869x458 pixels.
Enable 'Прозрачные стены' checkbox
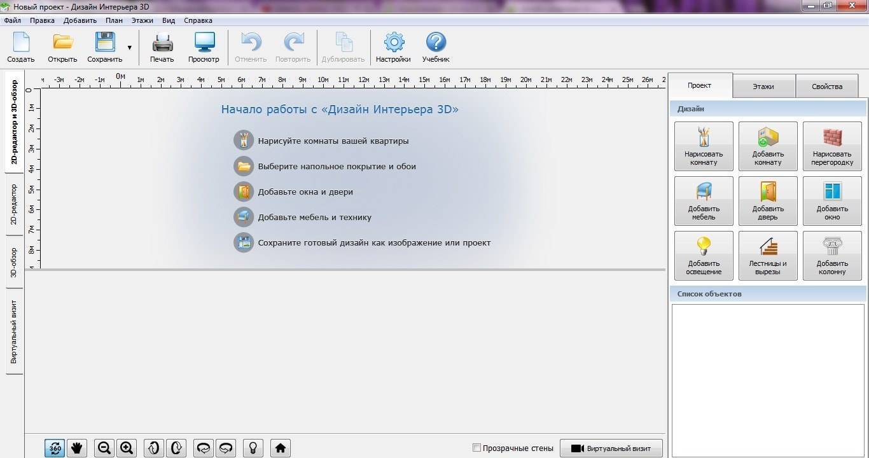pos(477,448)
